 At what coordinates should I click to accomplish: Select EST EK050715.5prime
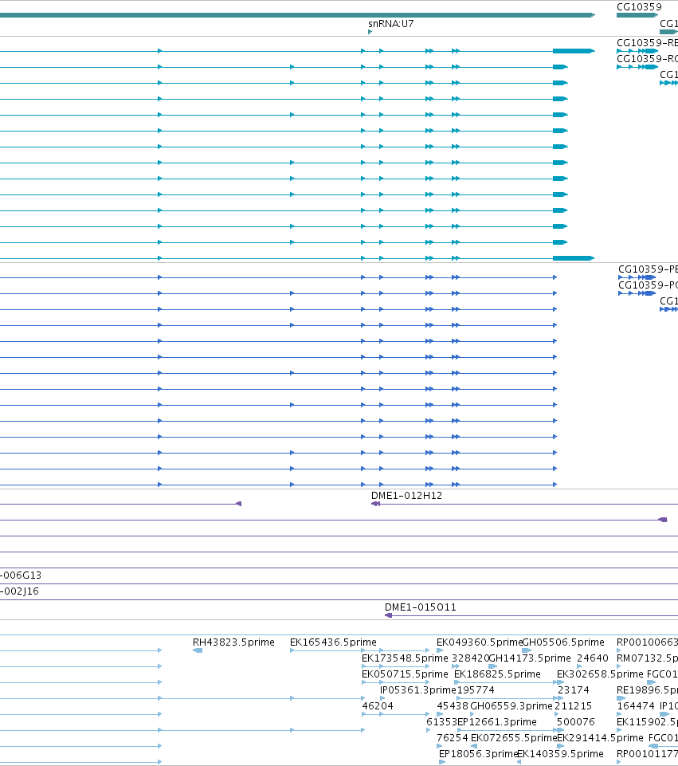pos(405,674)
